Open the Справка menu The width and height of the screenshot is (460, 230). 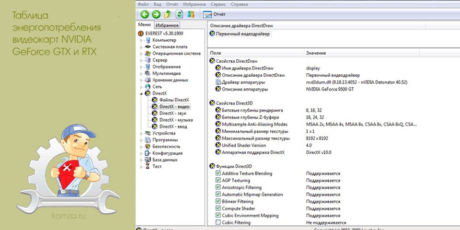coord(239,4)
